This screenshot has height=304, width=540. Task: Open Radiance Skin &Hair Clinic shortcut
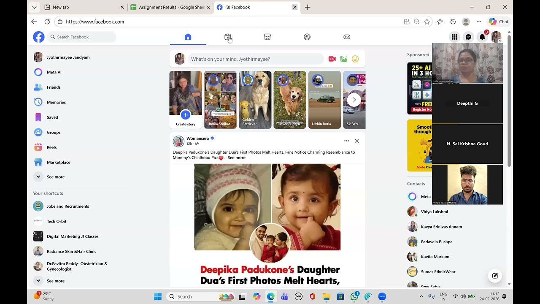pos(71,251)
